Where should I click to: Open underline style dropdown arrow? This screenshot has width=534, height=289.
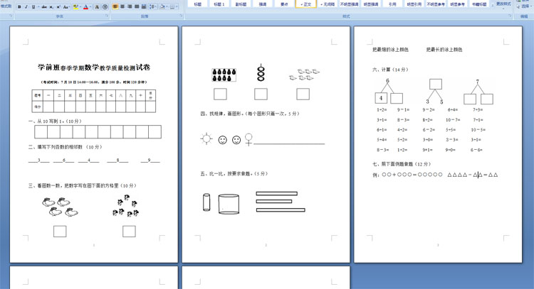[38, 7]
